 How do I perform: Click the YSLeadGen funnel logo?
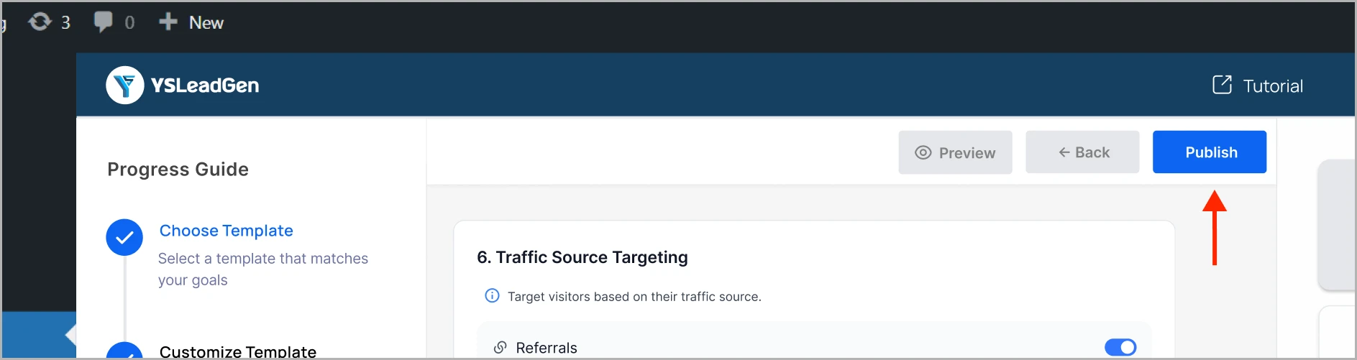pos(125,86)
